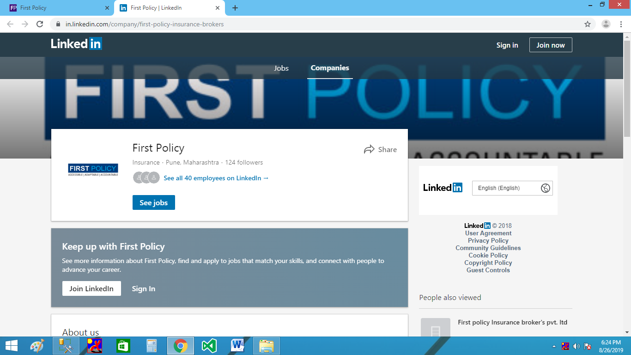Switch to the Jobs tab
This screenshot has width=631, height=355.
pyautogui.click(x=281, y=68)
